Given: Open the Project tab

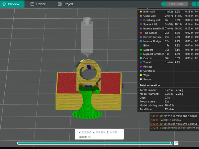Looking at the screenshot, I should click(x=66, y=4).
